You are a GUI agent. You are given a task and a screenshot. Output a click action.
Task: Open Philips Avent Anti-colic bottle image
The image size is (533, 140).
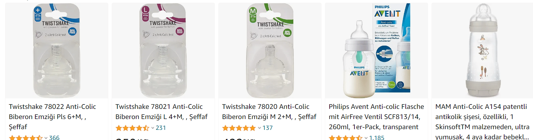(x=376, y=51)
